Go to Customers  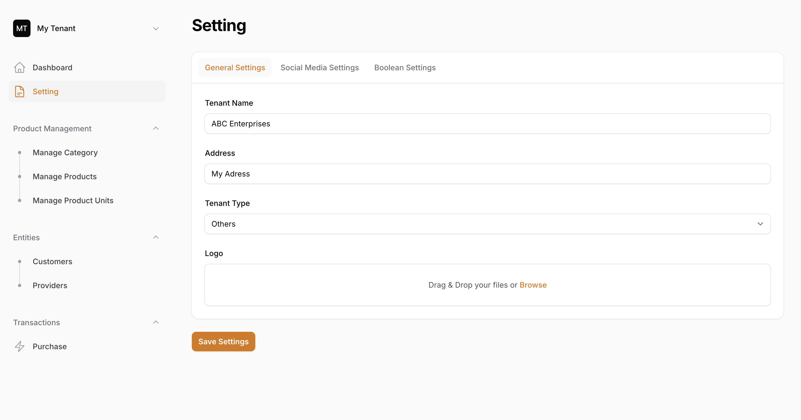click(x=53, y=261)
